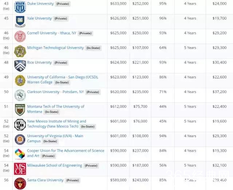Click the Santa Clara University seal
The width and height of the screenshot is (233, 190).
click(20, 183)
